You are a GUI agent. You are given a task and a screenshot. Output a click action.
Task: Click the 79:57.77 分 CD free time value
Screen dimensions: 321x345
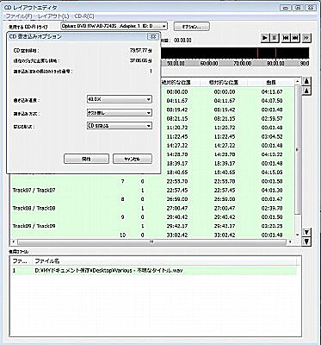(140, 51)
